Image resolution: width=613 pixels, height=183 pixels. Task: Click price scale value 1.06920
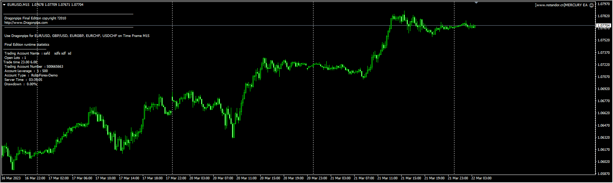(x=604, y=89)
